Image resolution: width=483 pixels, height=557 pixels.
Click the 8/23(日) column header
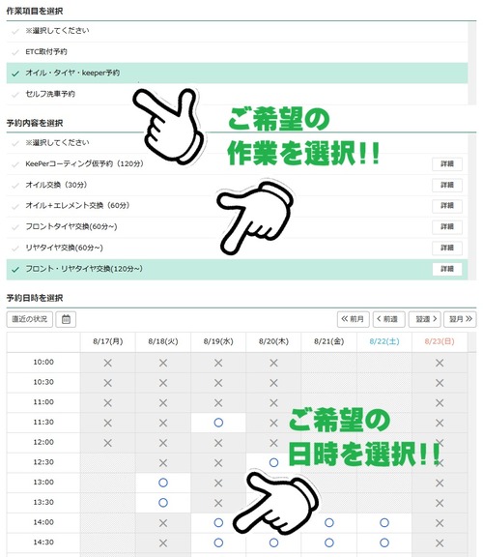(x=440, y=341)
